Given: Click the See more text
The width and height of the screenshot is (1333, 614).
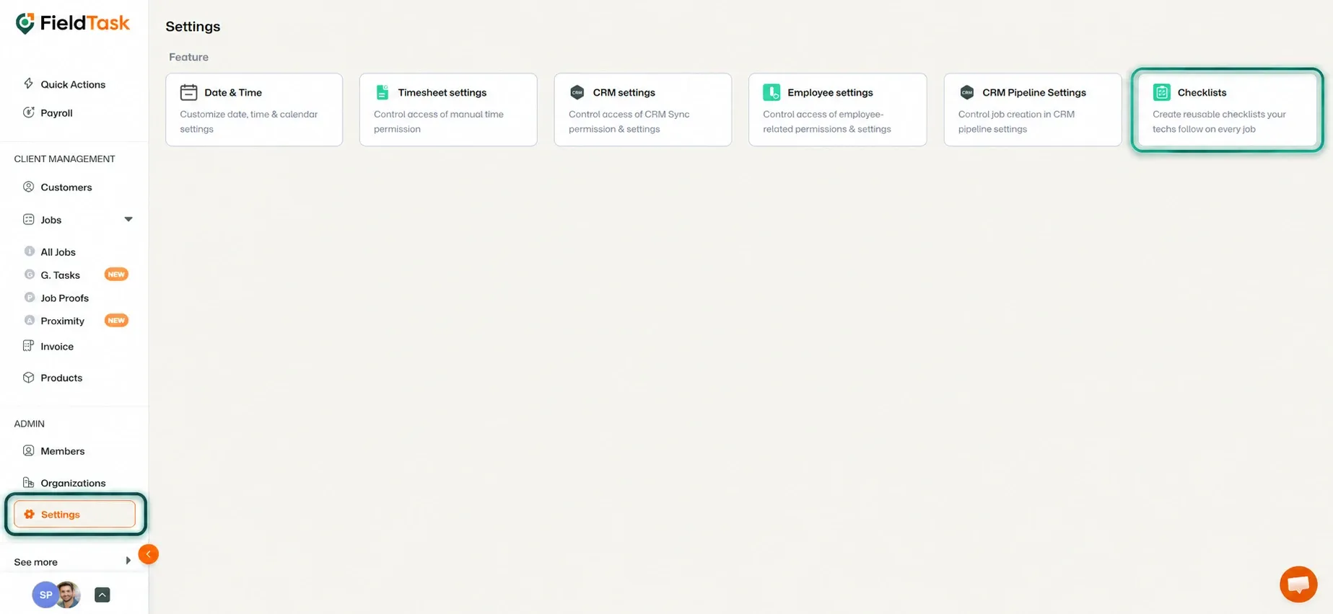Looking at the screenshot, I should coord(35,561).
